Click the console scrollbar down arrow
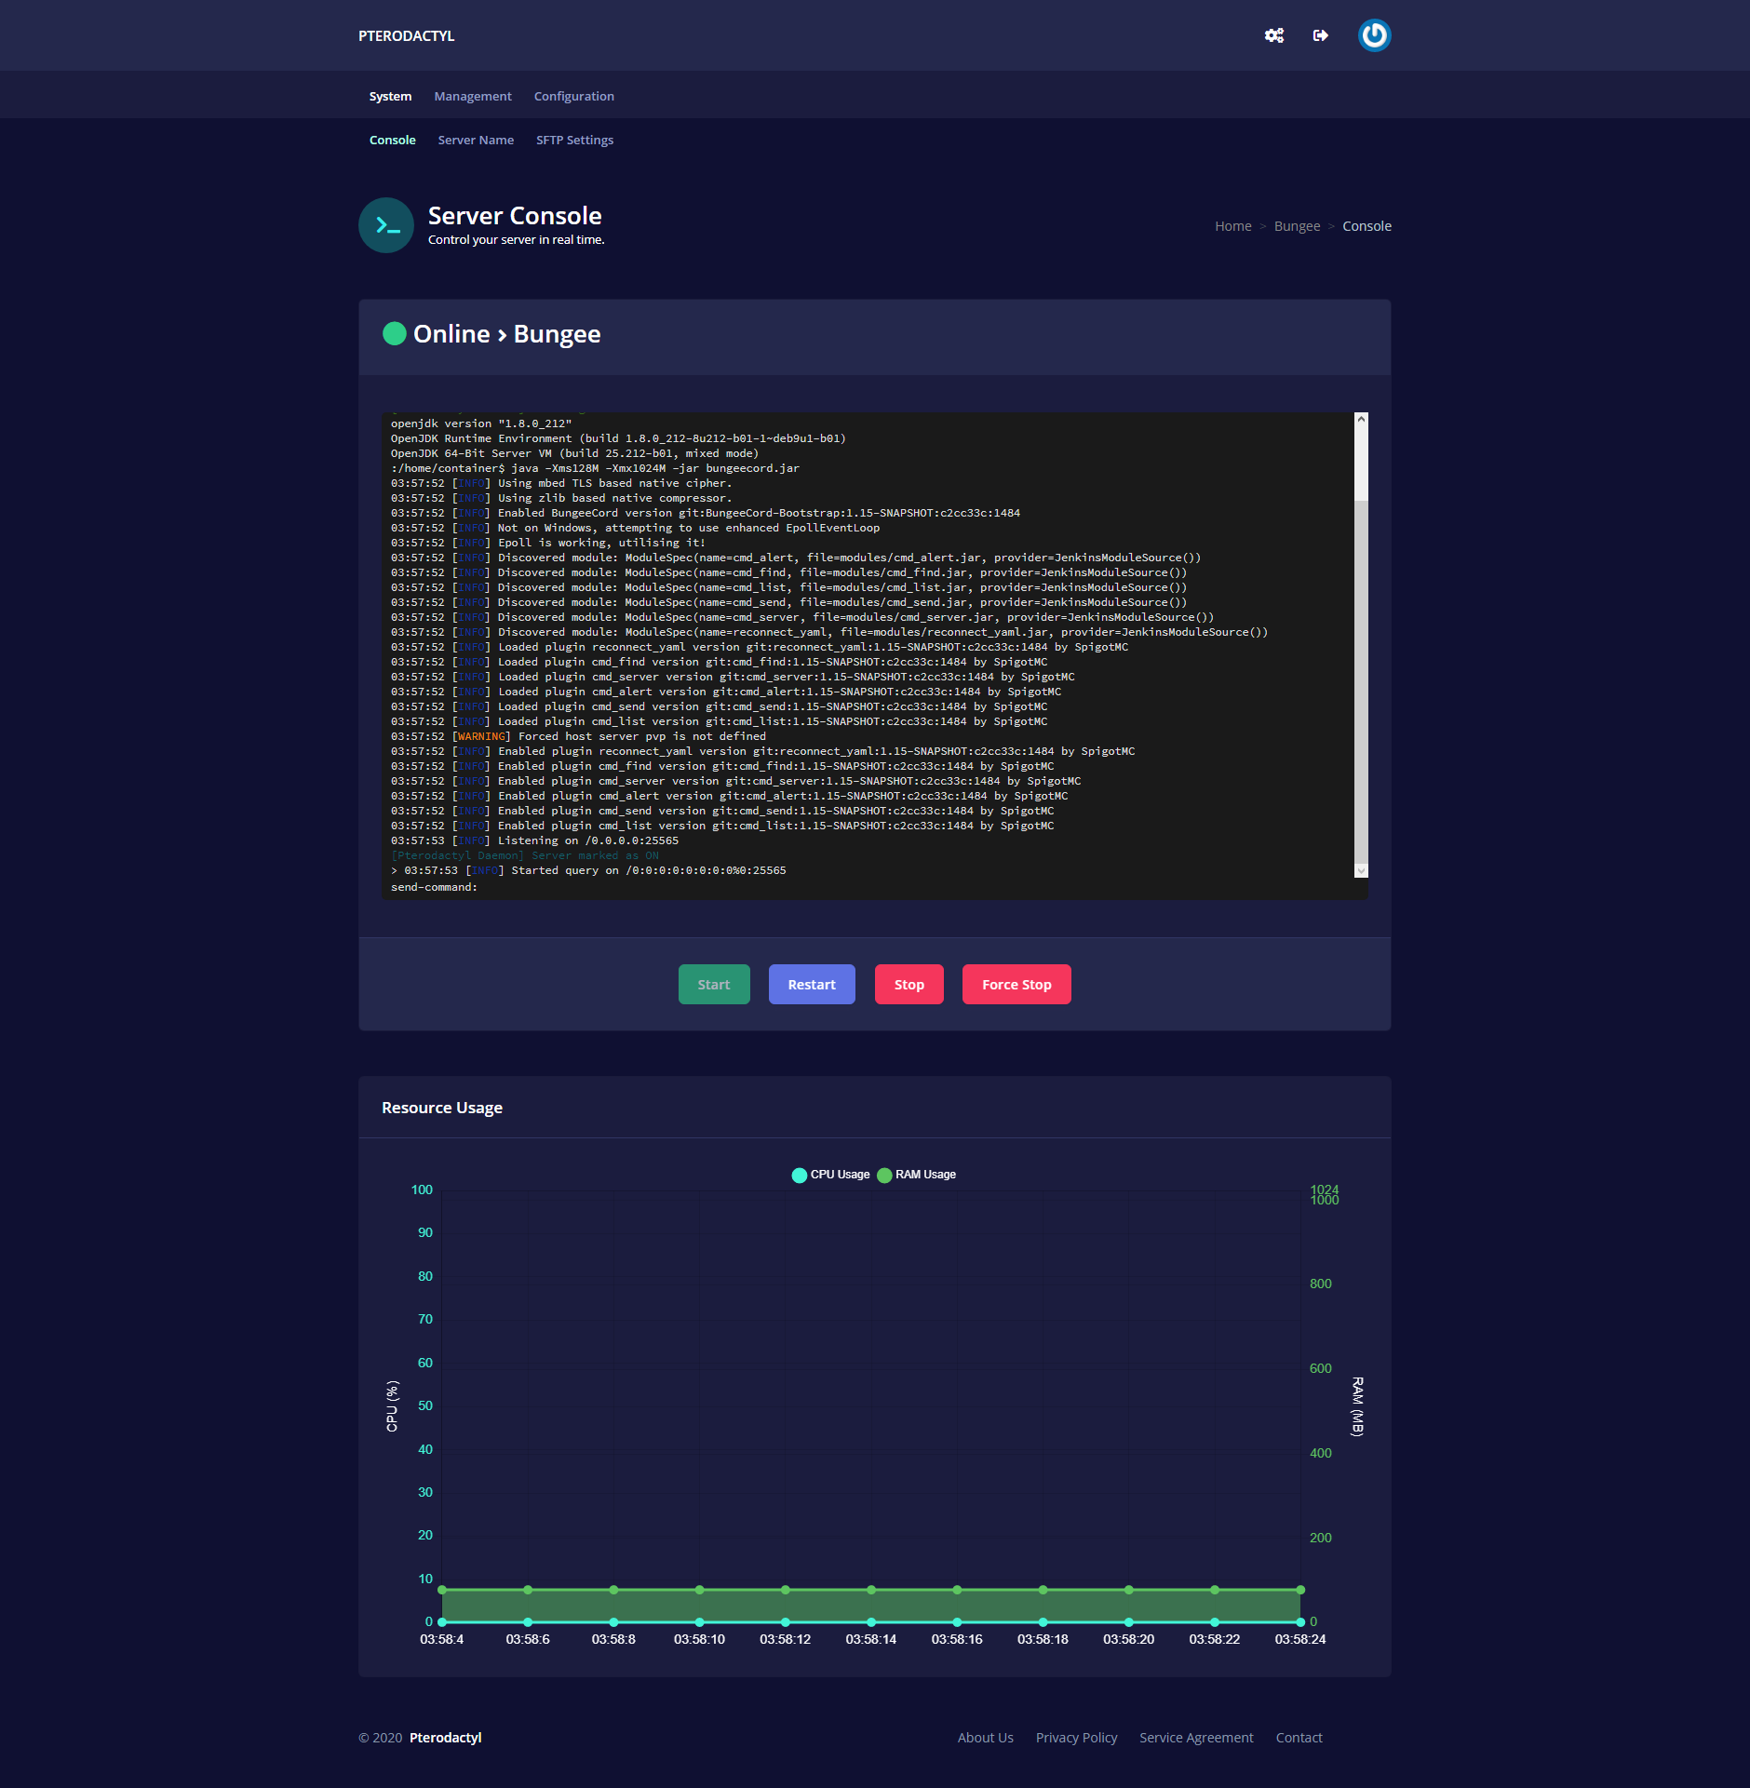The width and height of the screenshot is (1750, 1788). pyautogui.click(x=1361, y=870)
